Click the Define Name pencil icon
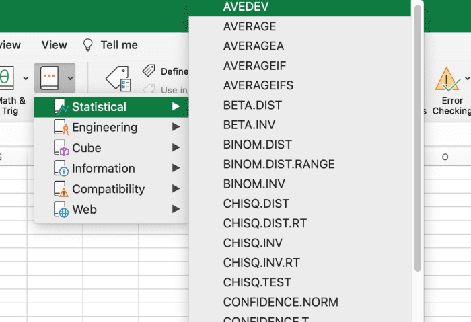 149,71
